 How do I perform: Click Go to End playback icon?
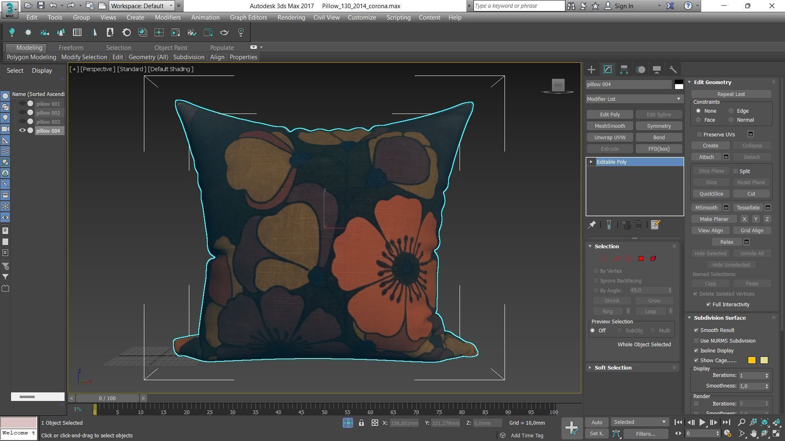(x=726, y=423)
